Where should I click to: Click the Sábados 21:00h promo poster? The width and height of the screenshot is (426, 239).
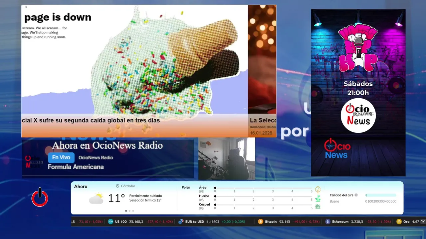click(358, 93)
